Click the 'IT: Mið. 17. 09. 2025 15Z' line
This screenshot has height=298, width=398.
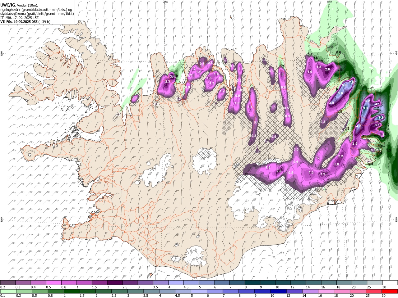(19, 18)
